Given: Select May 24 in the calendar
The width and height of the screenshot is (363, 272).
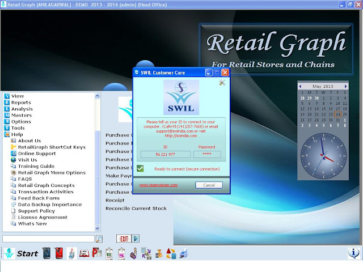Looking at the screenshot, I should point(338,114).
